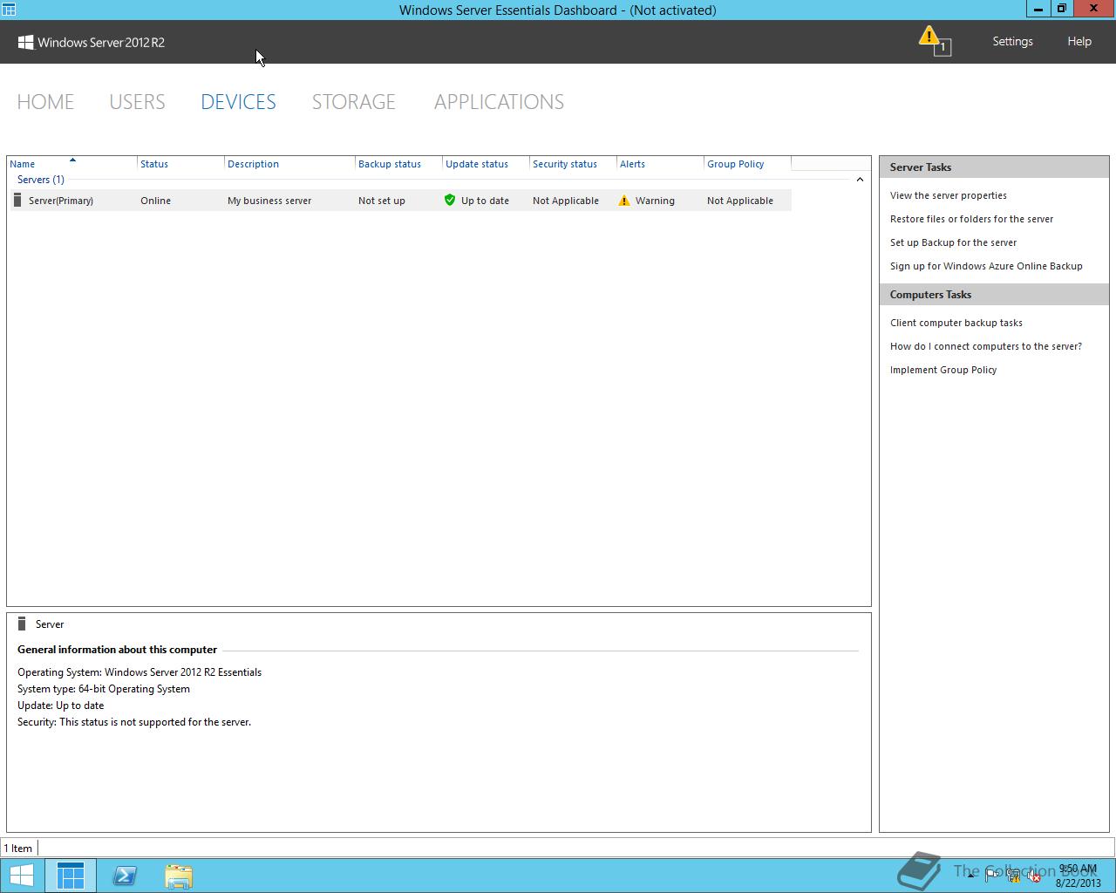Screen dimensions: 1116x893
Task: Sort by the Backup status column header
Action: pyautogui.click(x=398, y=164)
